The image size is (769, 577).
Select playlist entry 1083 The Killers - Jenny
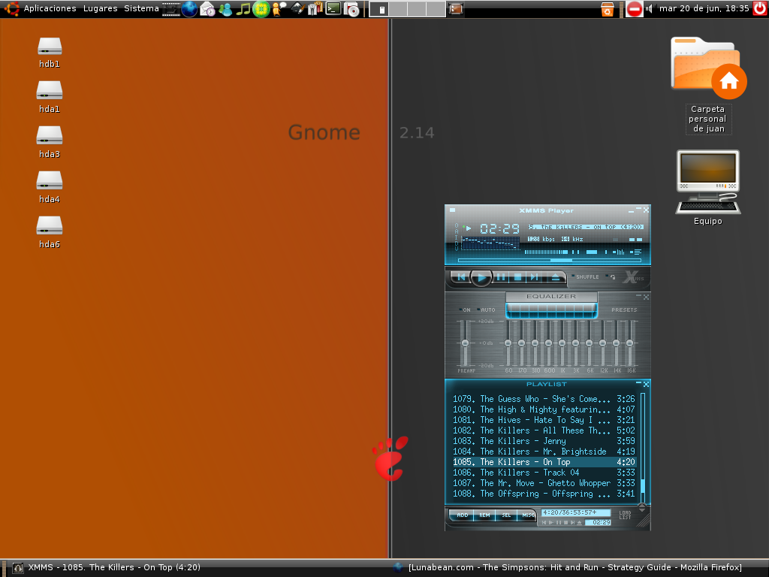click(x=544, y=441)
